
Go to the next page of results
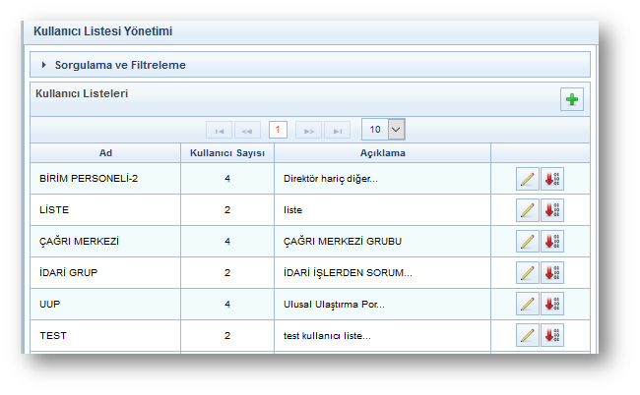308,130
